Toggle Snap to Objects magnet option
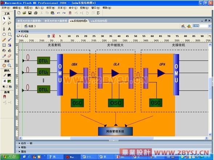Viewport: 214px width, 160px height. pos(4,97)
